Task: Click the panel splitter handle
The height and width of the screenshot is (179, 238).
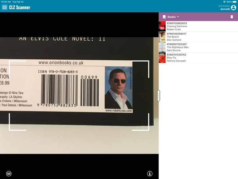Action: point(159,95)
